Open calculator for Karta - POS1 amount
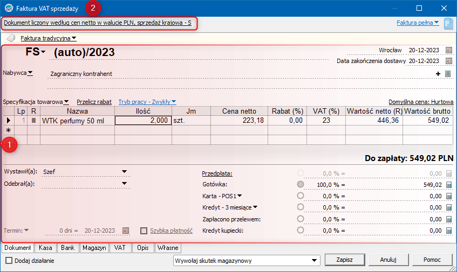457x272 pixels. click(x=448, y=196)
